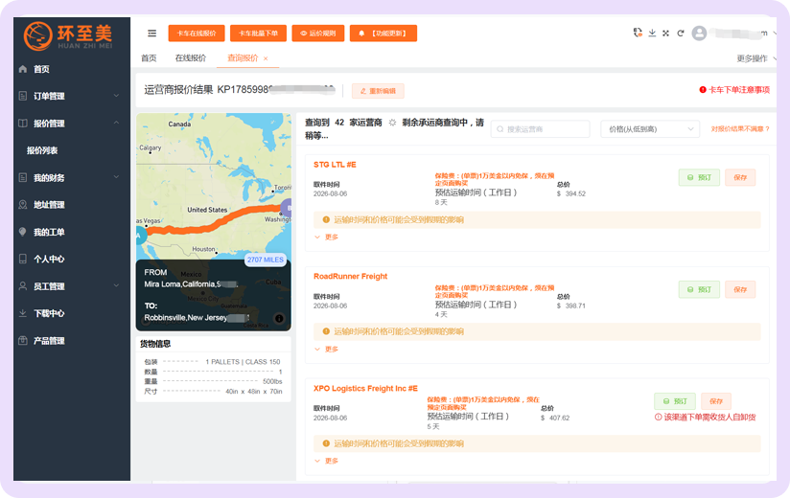This screenshot has width=790, height=498.
Task: Click the 2707 MILES distance badge
Action: (266, 260)
